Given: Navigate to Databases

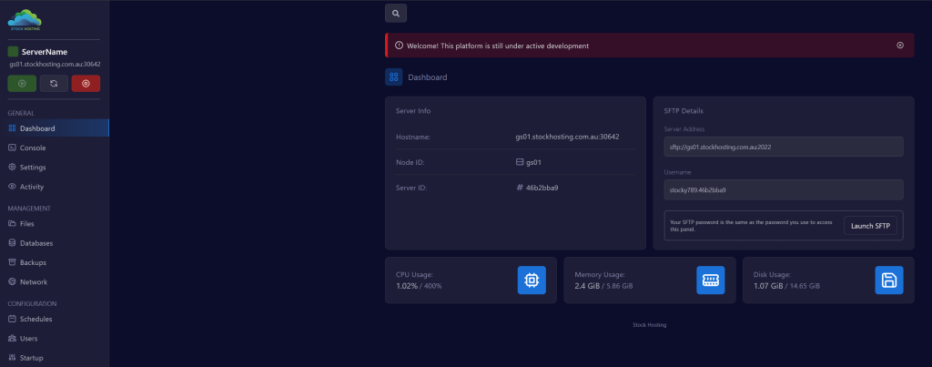Looking at the screenshot, I should [x=35, y=243].
